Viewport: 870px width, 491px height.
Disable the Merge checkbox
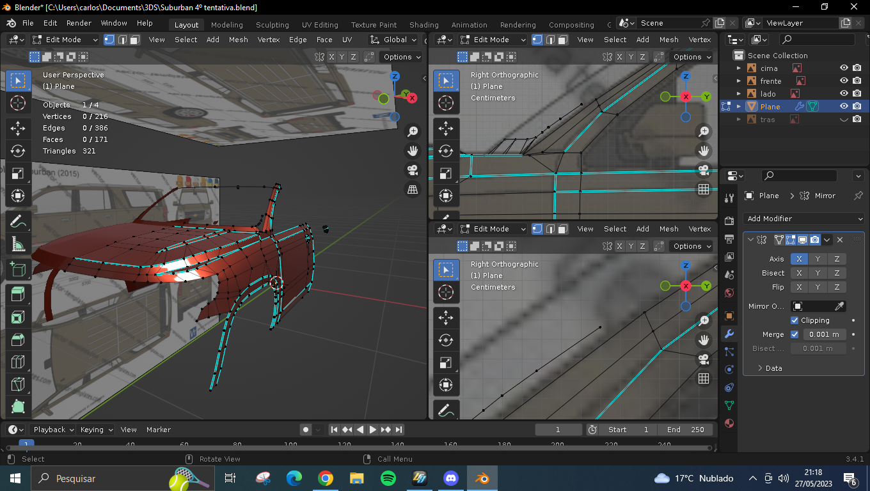[795, 334]
